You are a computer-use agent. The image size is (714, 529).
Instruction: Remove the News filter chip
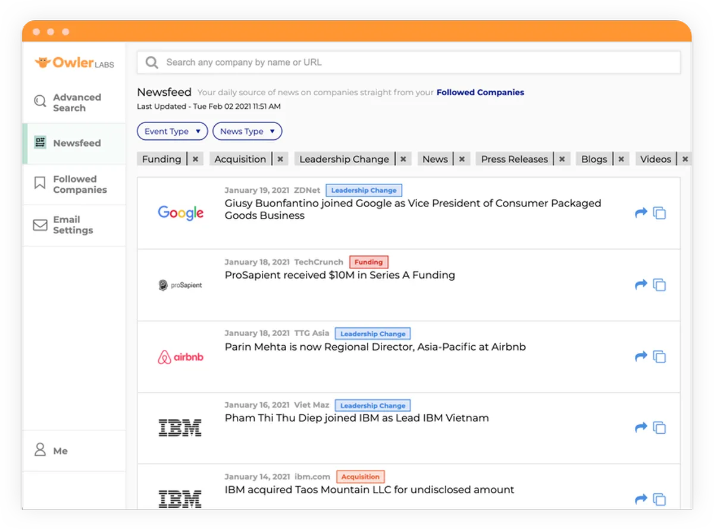pyautogui.click(x=462, y=159)
